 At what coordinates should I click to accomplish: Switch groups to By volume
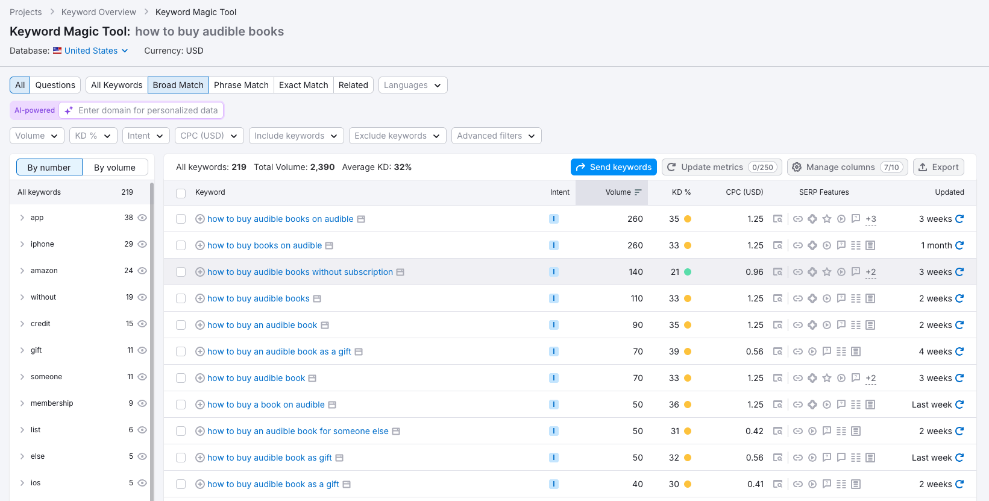click(115, 168)
